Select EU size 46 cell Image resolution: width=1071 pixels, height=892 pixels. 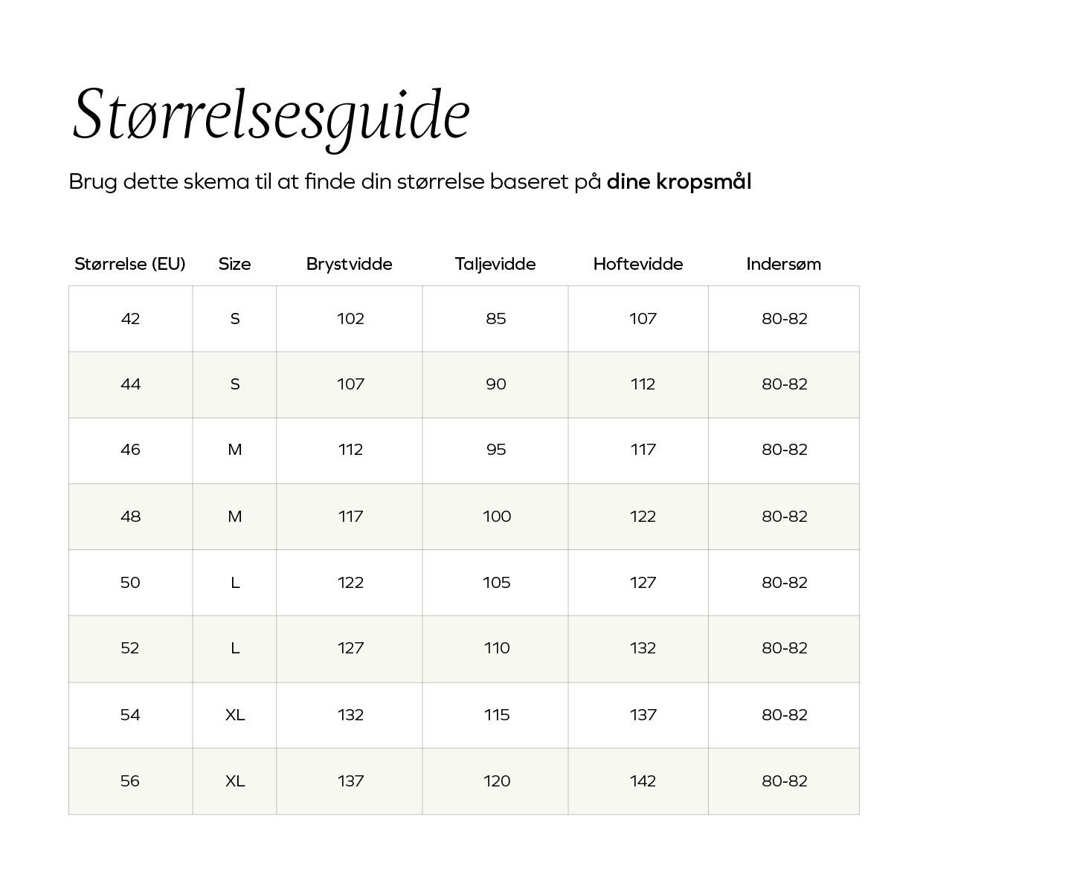(x=130, y=450)
